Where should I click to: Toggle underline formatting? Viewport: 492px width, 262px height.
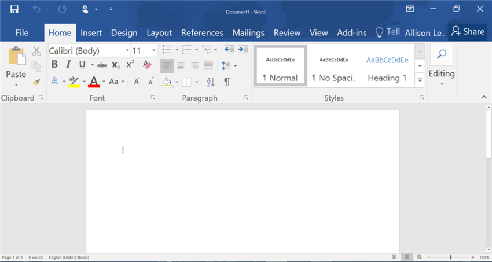(x=82, y=64)
